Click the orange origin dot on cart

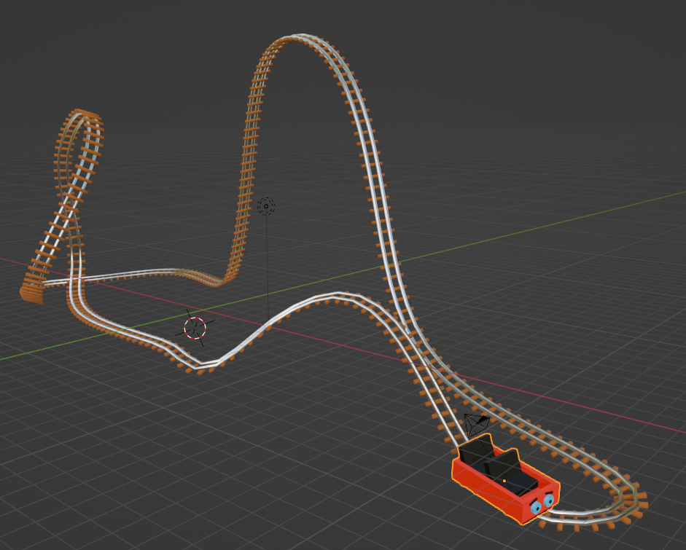click(x=504, y=481)
